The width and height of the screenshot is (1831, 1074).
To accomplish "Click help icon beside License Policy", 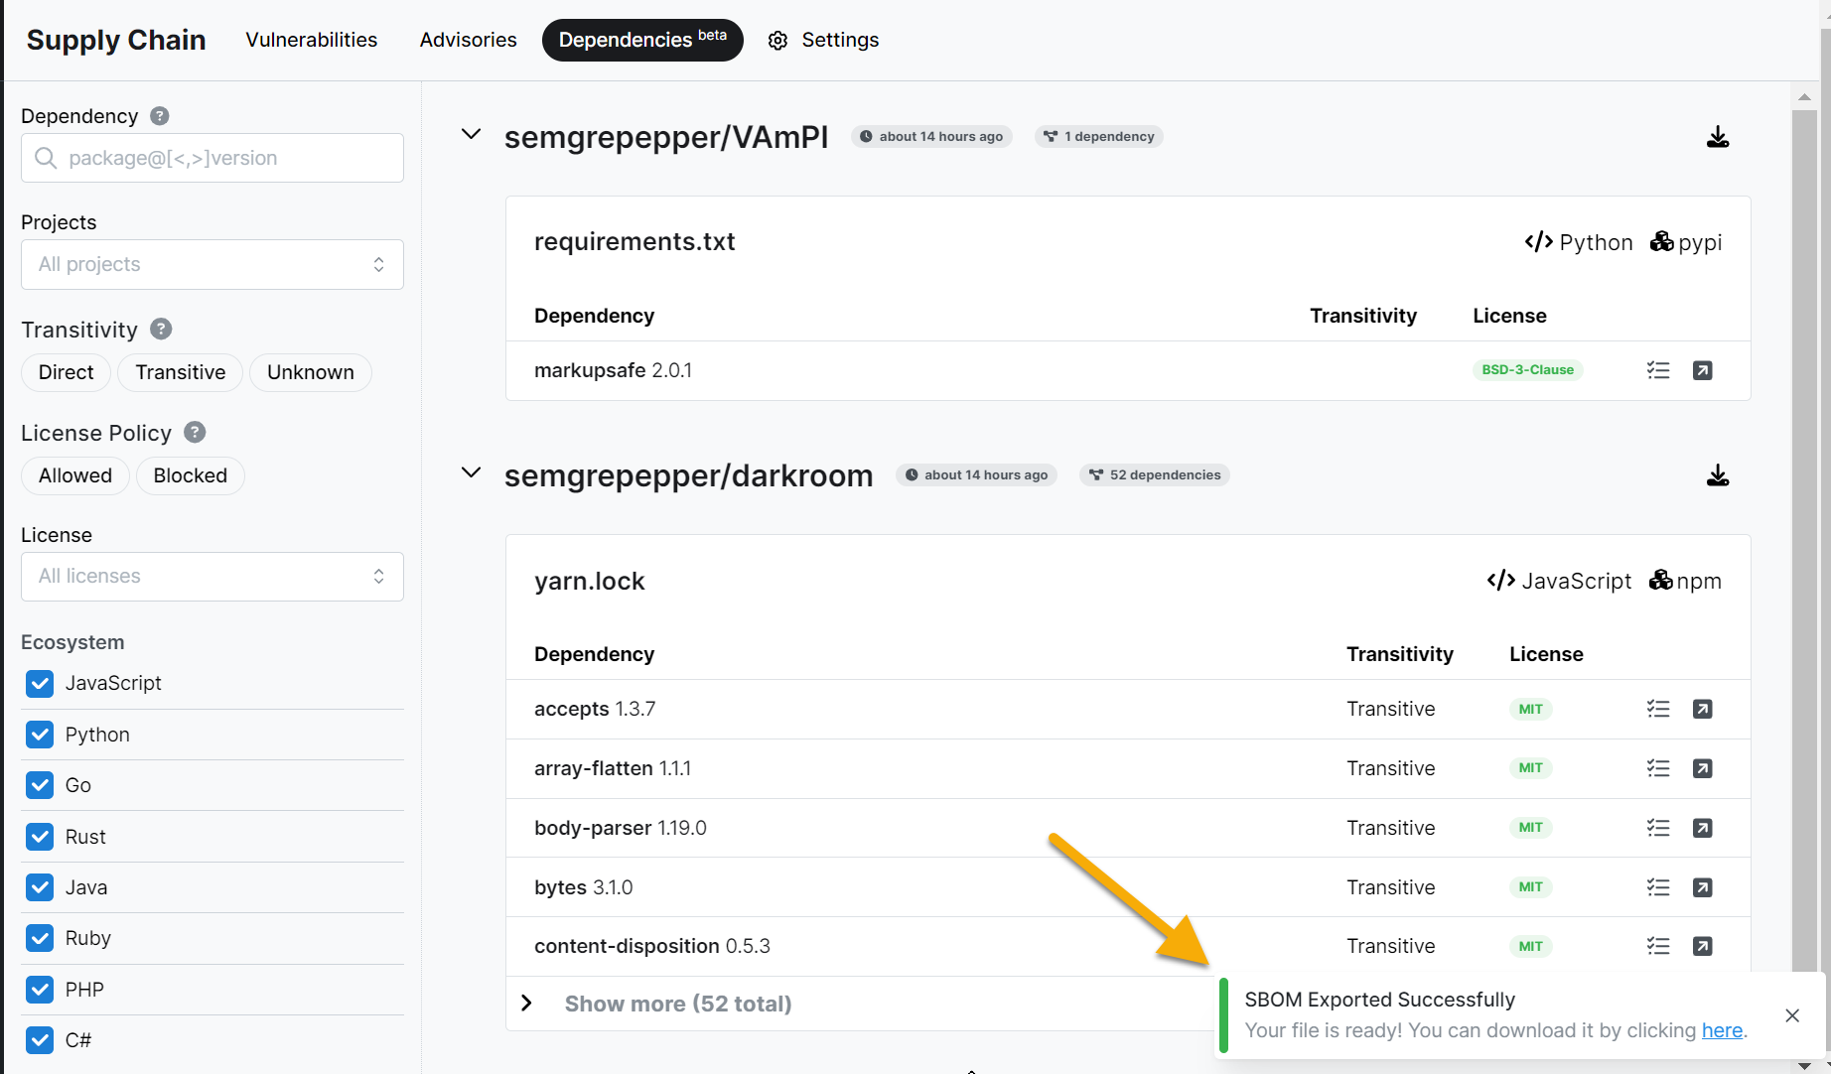I will (x=195, y=432).
